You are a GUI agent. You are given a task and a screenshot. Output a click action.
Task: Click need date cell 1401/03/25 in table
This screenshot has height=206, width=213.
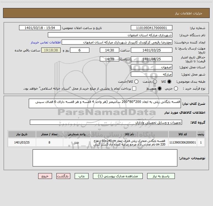(22, 142)
